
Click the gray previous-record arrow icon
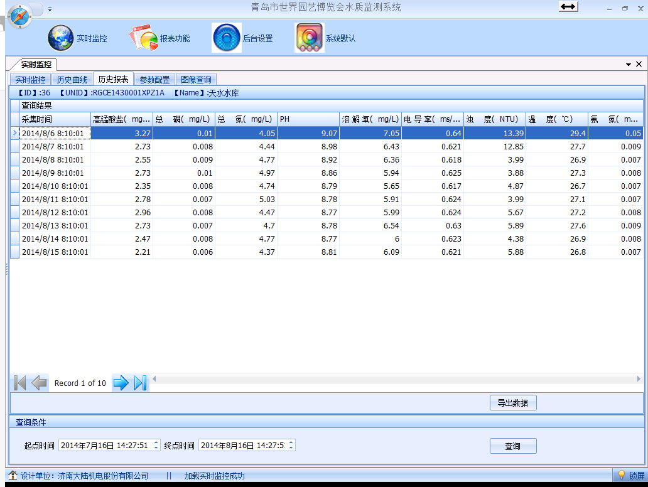(39, 382)
